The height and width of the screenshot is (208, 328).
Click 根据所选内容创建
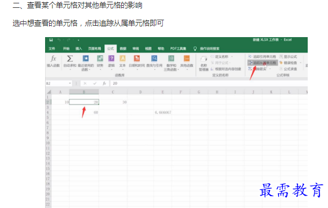[x=226, y=69]
